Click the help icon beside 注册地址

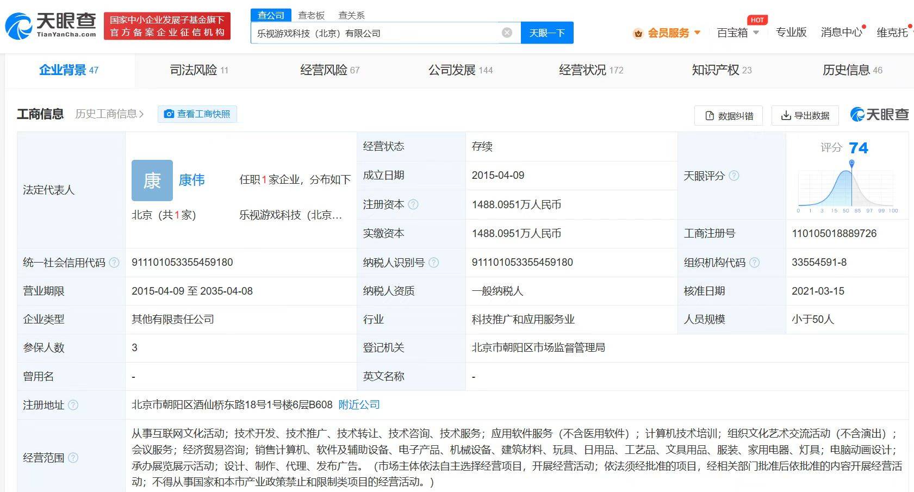point(73,405)
